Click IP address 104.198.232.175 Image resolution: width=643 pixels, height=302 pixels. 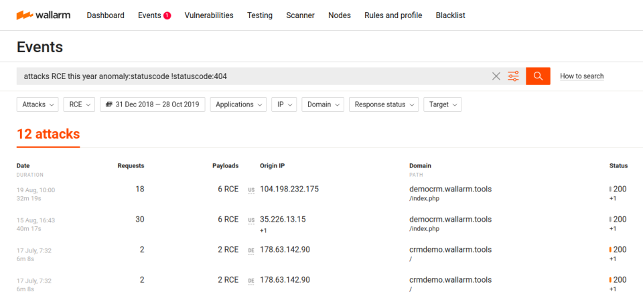[x=289, y=189]
